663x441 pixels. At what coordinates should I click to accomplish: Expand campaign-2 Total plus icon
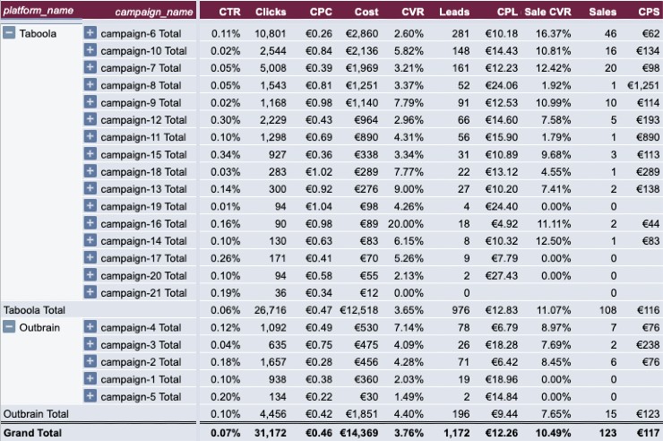click(90, 361)
